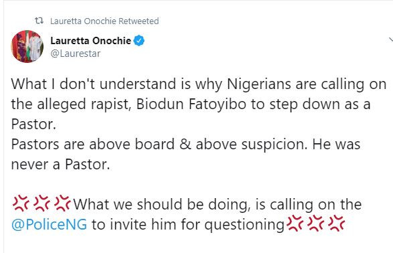This screenshot has width=393, height=253.
Task: Expand the tweet options chevron
Action: pyautogui.click(x=391, y=39)
